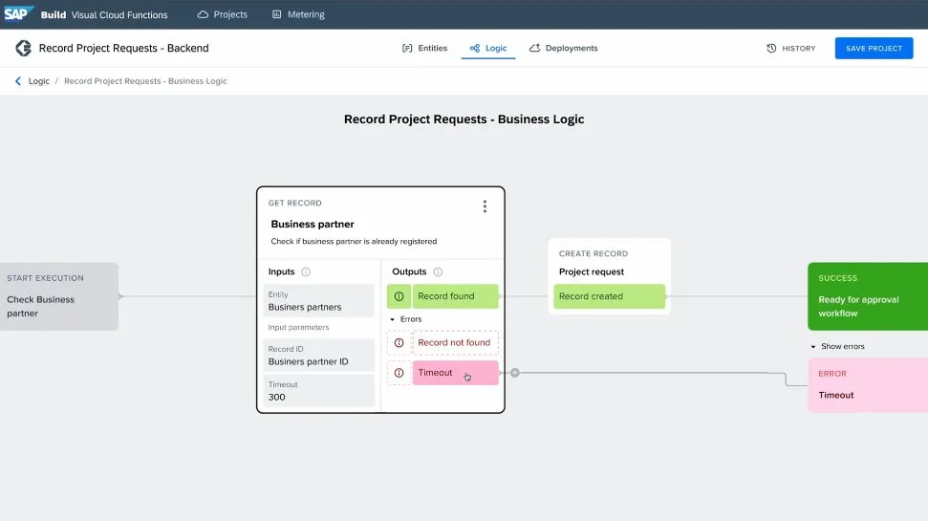This screenshot has width=928, height=521.
Task: Go back using the Logic breadcrumb chevron
Action: [18, 81]
